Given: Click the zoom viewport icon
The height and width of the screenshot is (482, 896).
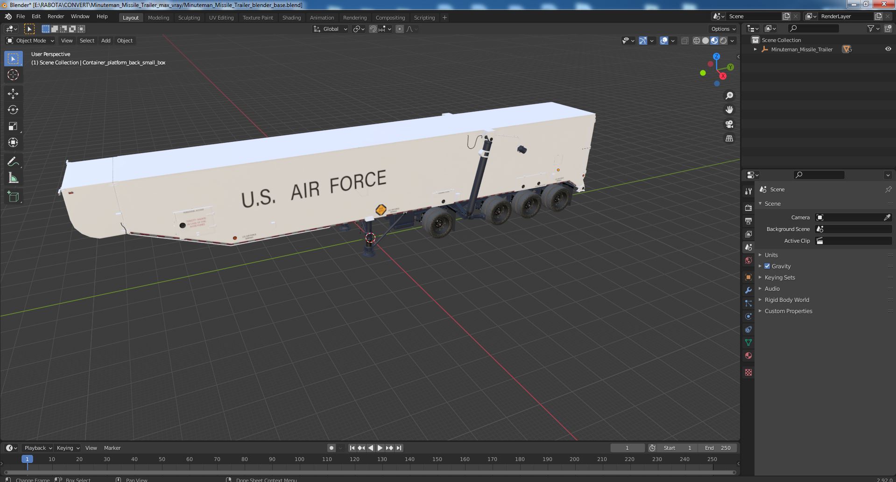Looking at the screenshot, I should (729, 96).
